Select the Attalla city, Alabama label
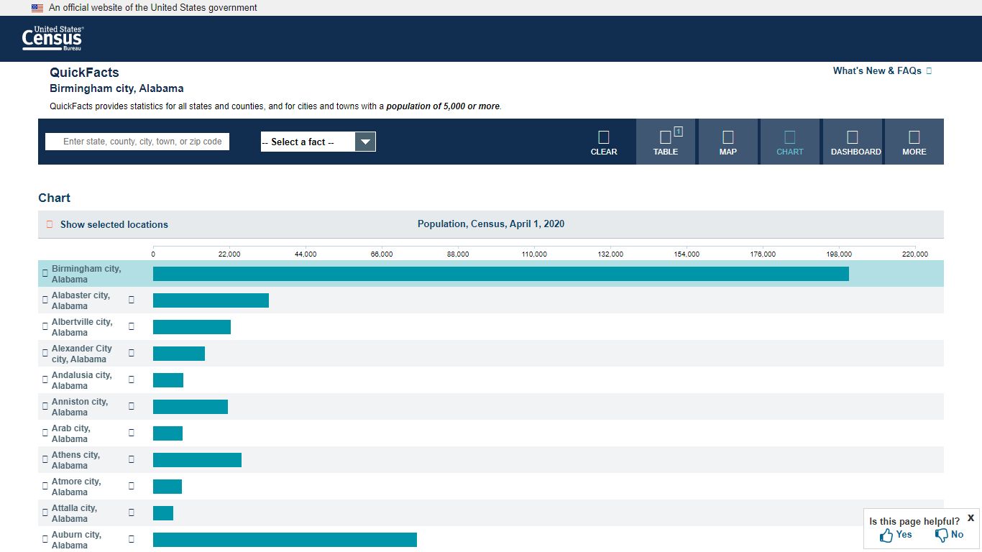982x552 pixels. coord(74,513)
